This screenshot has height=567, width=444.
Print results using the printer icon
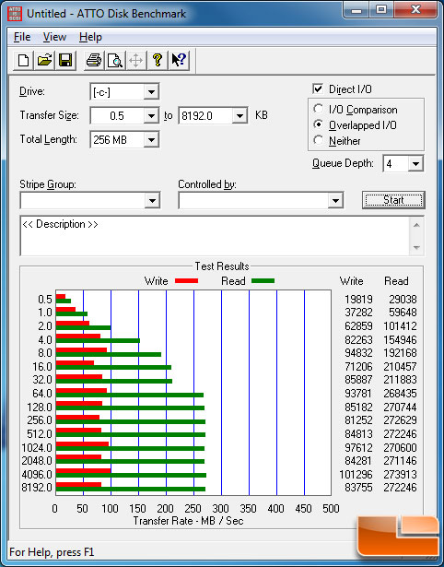click(x=94, y=60)
